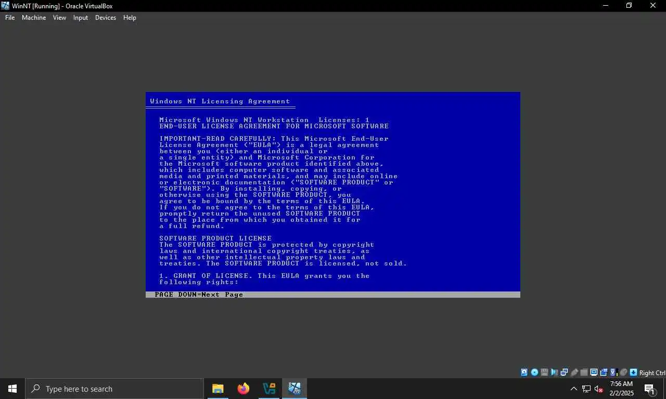Open the Devices menu

(105, 18)
